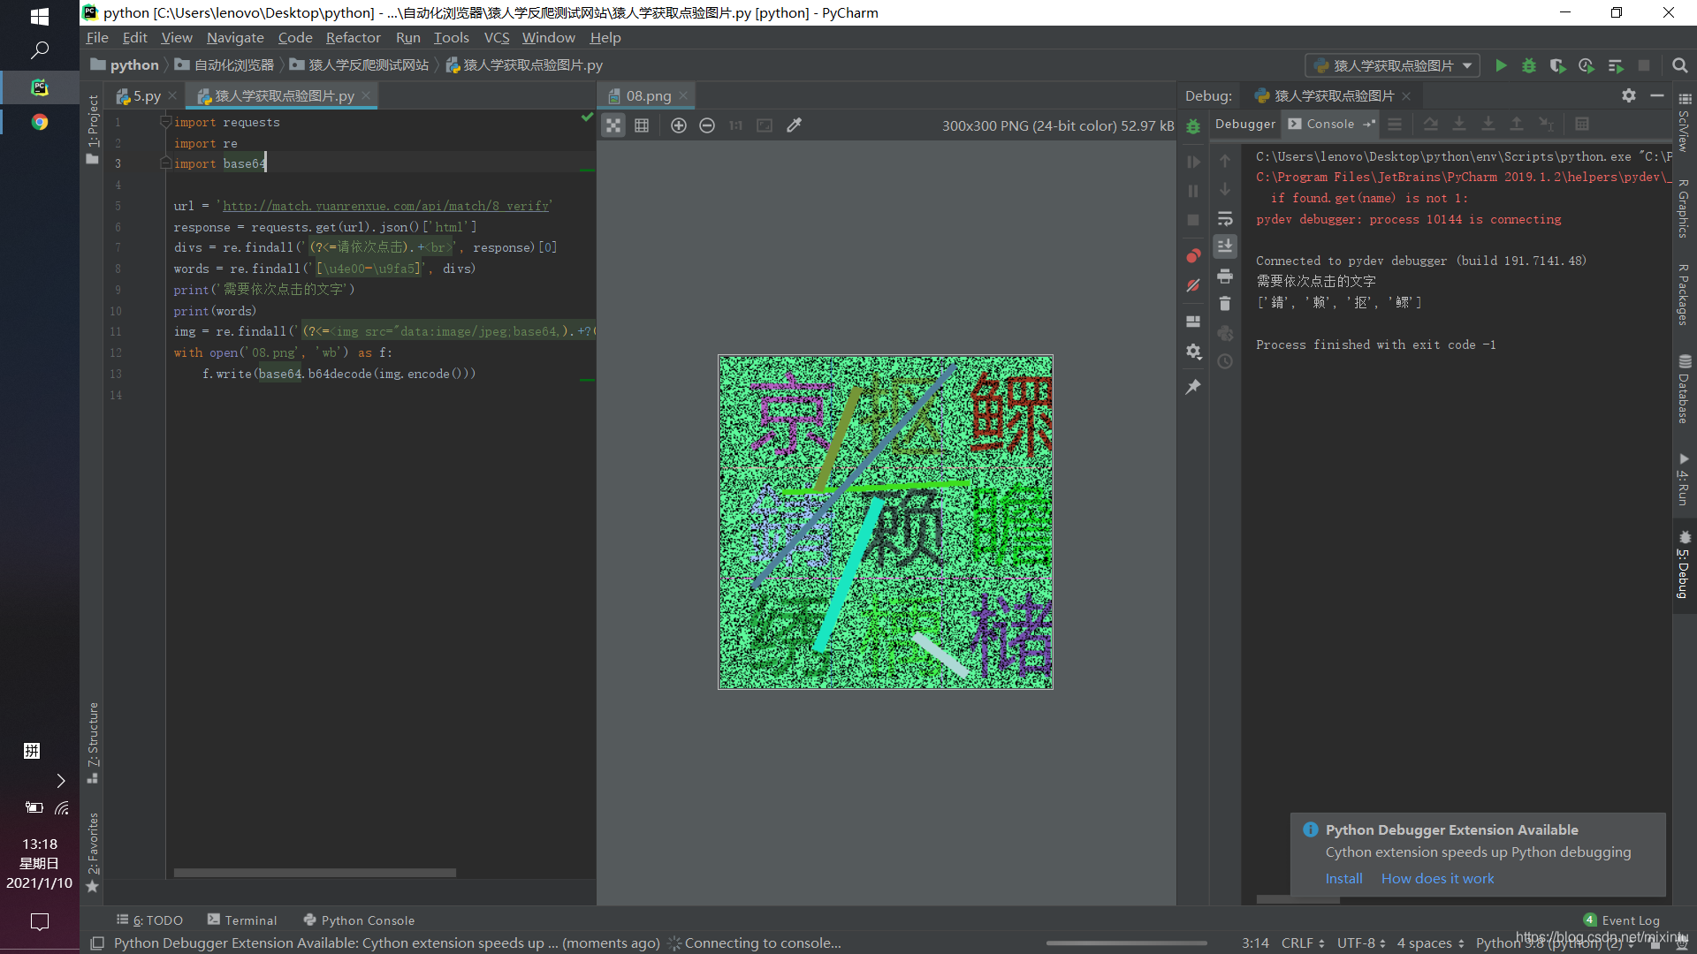1697x954 pixels.
Task: Select the color picker eyedropper tool
Action: pyautogui.click(x=794, y=125)
